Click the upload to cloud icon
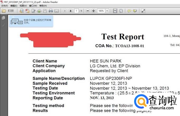 point(39,11)
